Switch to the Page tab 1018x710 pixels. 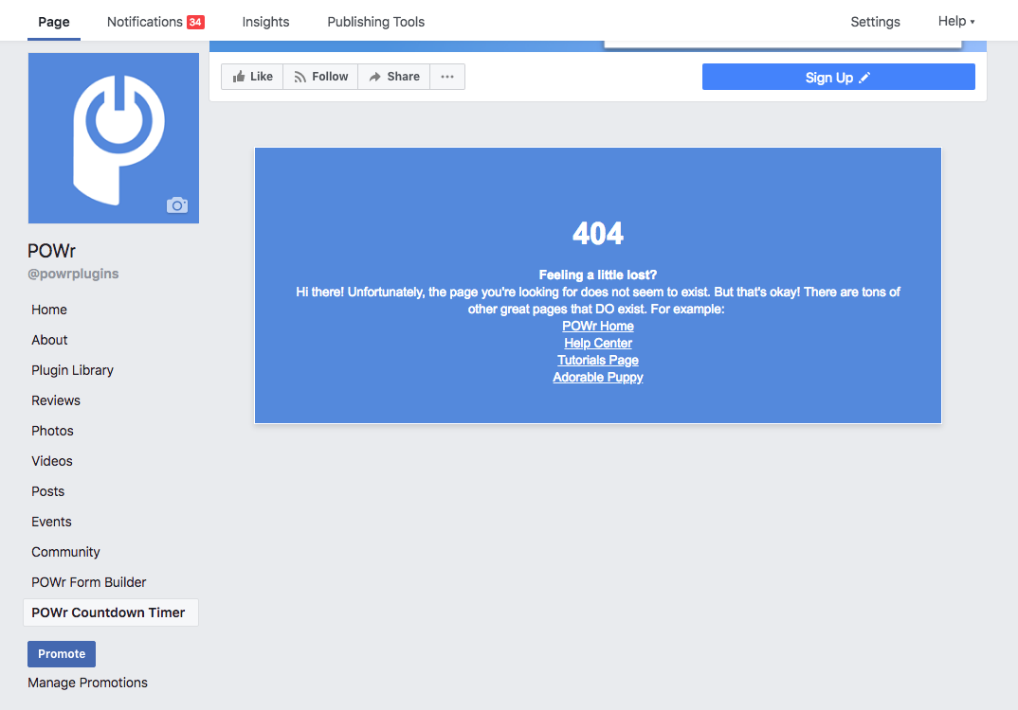click(x=54, y=22)
